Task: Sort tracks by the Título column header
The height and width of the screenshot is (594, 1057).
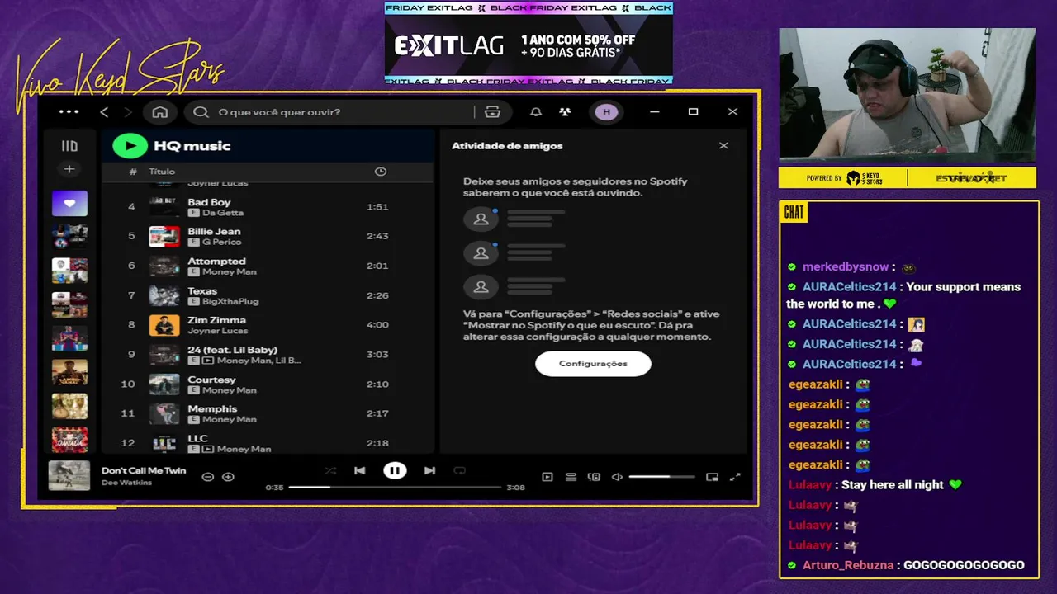Action: tap(162, 172)
